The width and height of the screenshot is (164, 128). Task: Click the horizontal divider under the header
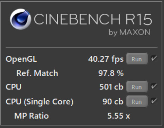click(x=81, y=47)
